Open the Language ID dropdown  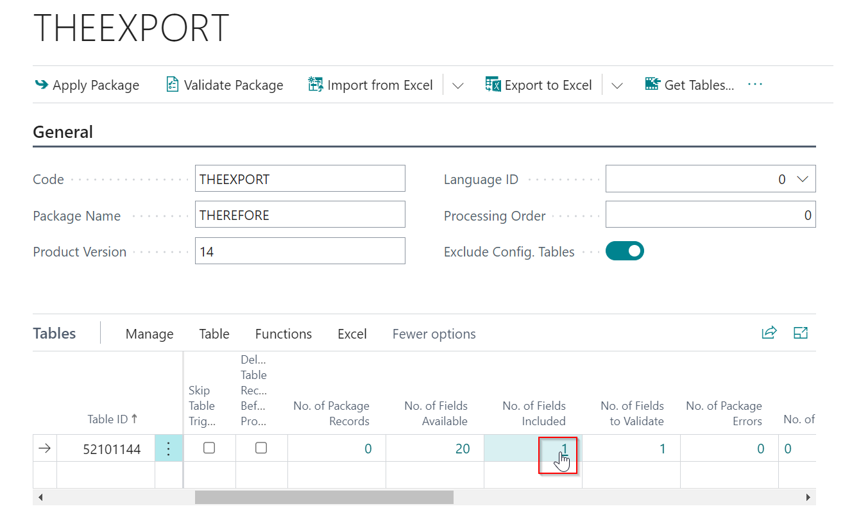802,180
